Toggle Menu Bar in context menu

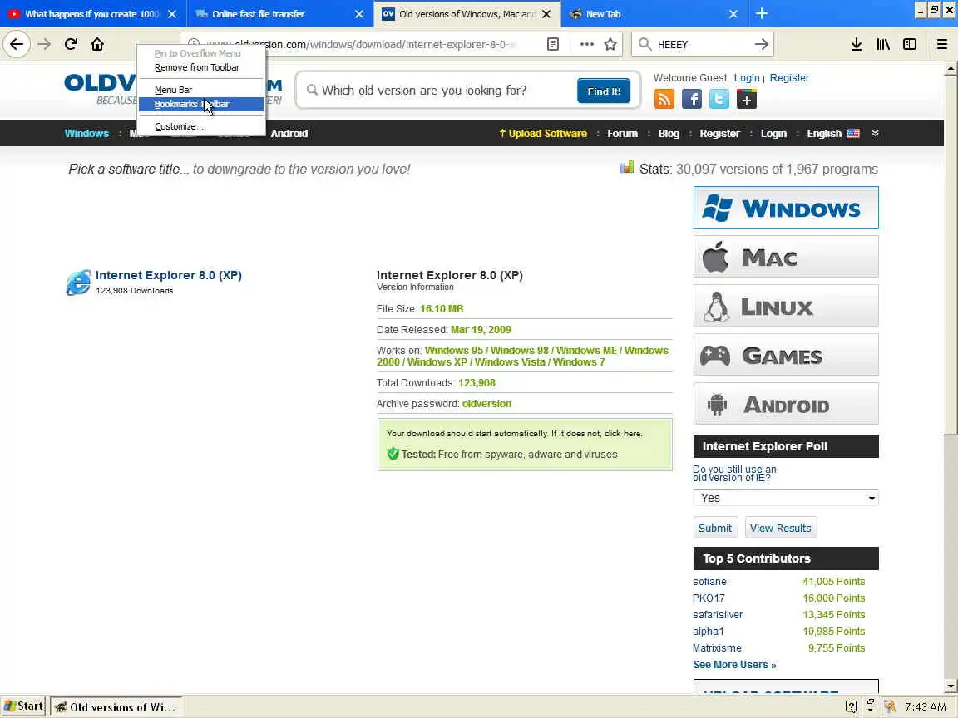click(x=201, y=90)
